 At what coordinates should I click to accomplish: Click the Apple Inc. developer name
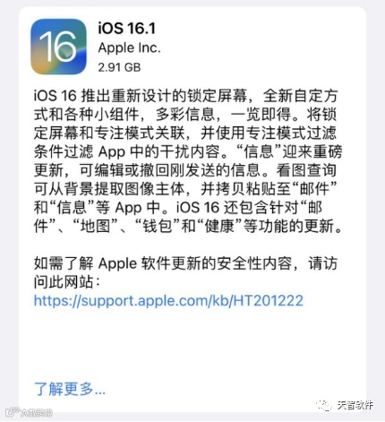point(129,48)
